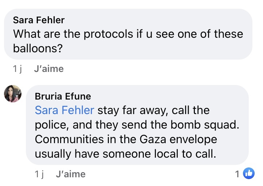Open the timestamp under Bruria Efune's reply
Viewport: 263px width, 186px height.
pyautogui.click(x=39, y=174)
